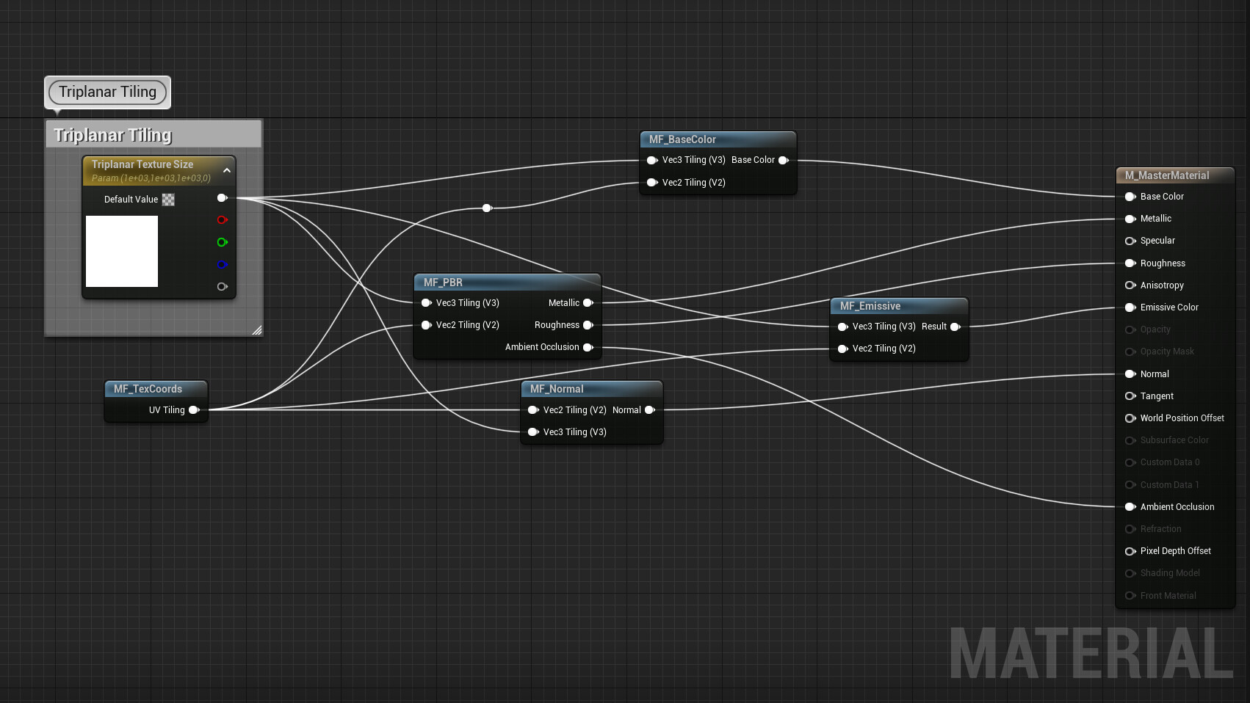The image size is (1250, 703).
Task: Select the red R channel output pin
Action: coord(223,220)
